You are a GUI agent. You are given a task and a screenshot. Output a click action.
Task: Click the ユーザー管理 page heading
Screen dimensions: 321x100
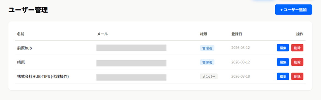tap(28, 10)
